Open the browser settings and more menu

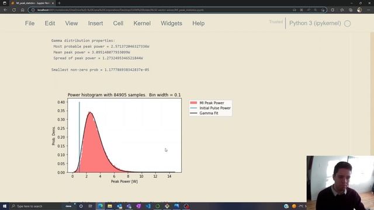tap(369, 10)
